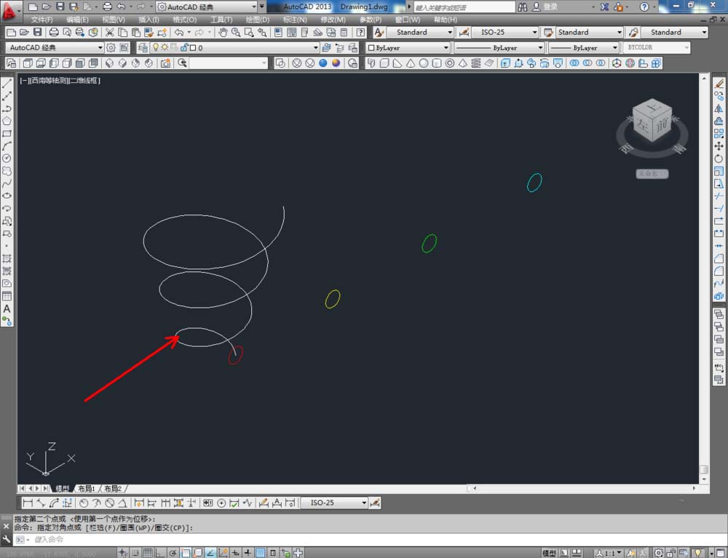The image size is (728, 558).
Task: Select the Sphere modeling tool
Action: pyautogui.click(x=424, y=63)
